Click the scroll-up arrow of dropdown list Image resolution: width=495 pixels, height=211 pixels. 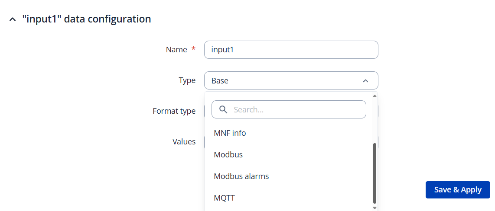click(375, 96)
